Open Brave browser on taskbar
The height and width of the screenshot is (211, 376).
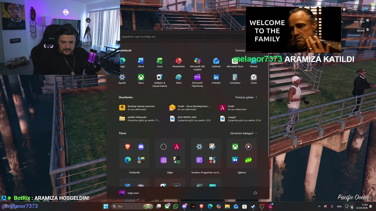[202, 206]
